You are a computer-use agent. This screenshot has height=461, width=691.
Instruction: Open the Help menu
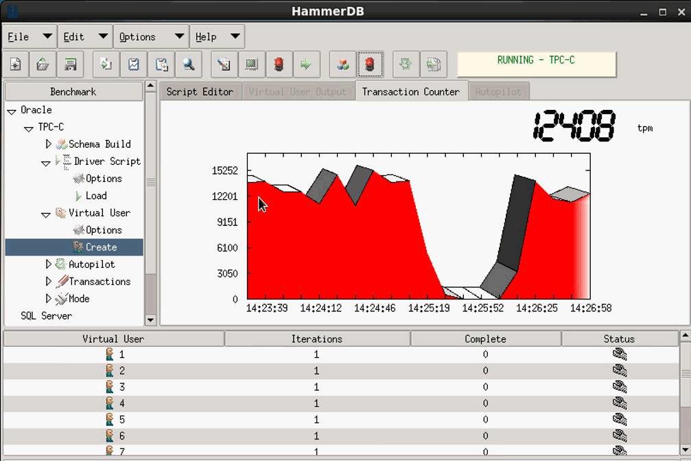click(218, 36)
